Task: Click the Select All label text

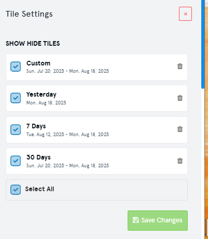Action: [39, 189]
